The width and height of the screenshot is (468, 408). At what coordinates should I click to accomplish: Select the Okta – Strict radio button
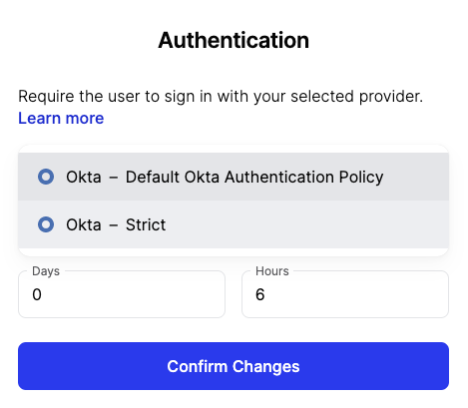[x=46, y=224]
